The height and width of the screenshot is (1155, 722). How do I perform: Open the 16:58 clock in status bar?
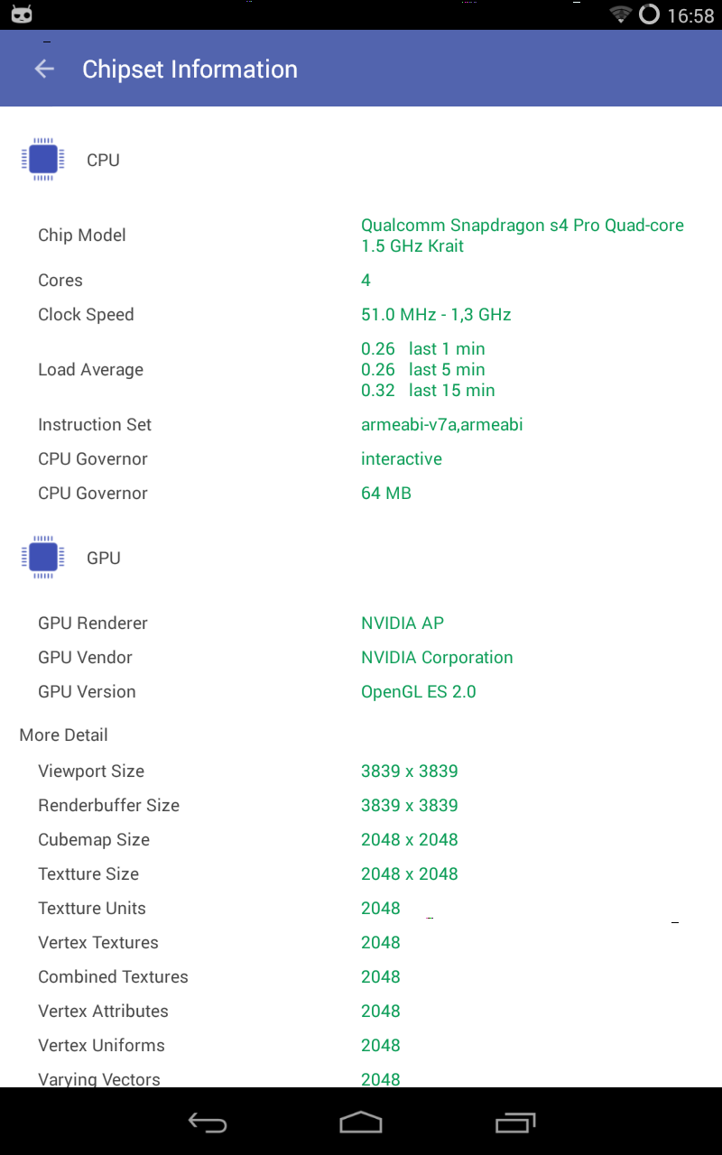[690, 14]
